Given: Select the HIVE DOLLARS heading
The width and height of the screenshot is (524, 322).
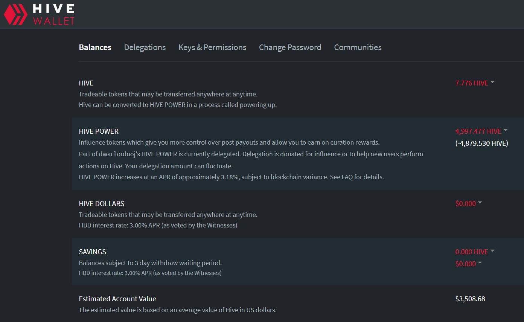Looking at the screenshot, I should tap(102, 204).
